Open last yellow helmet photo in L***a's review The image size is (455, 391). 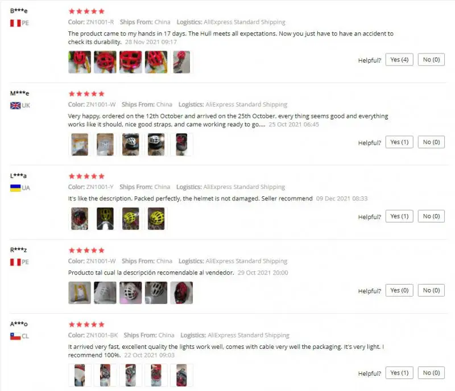pyautogui.click(x=156, y=219)
